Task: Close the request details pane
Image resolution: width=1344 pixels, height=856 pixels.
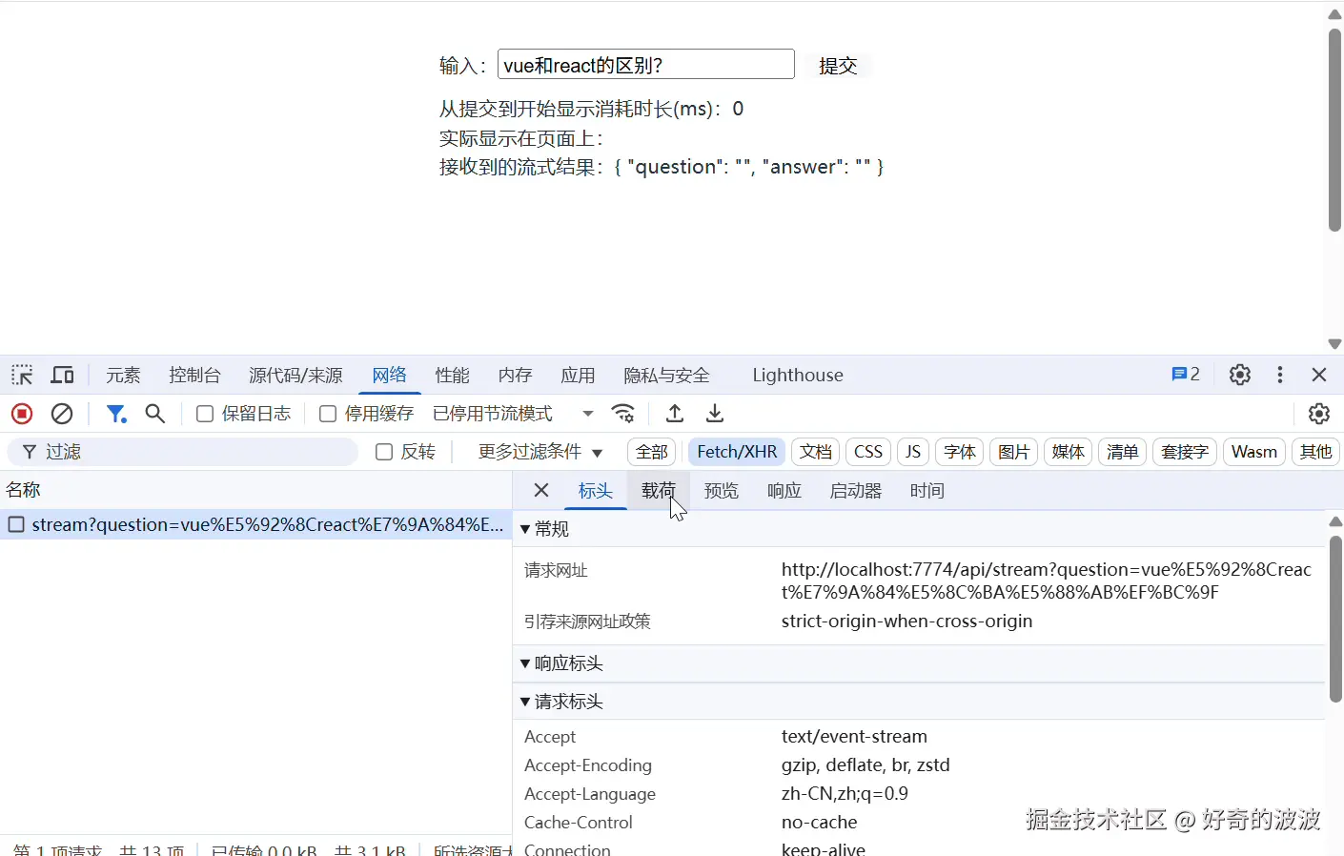Action: (x=541, y=490)
